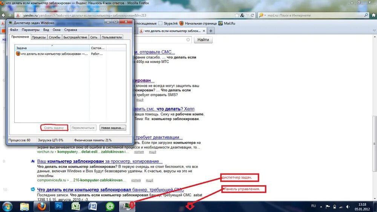Viewport: 377px width, 212px height.
Task: Reload page in Firefox address bar
Action: coord(252,15)
